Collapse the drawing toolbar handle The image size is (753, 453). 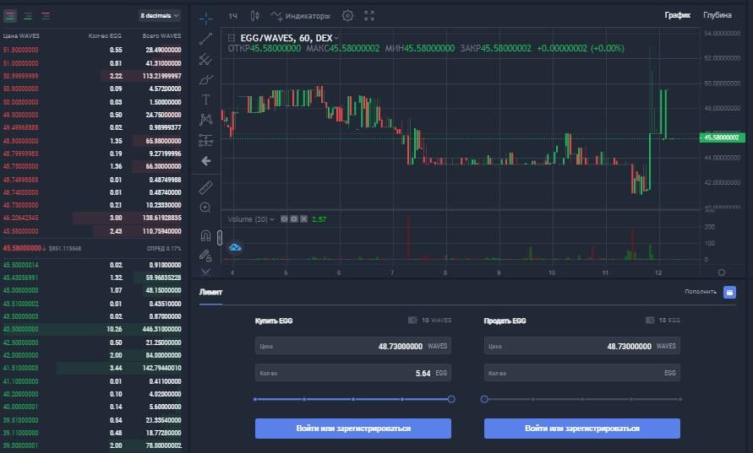coord(220,238)
